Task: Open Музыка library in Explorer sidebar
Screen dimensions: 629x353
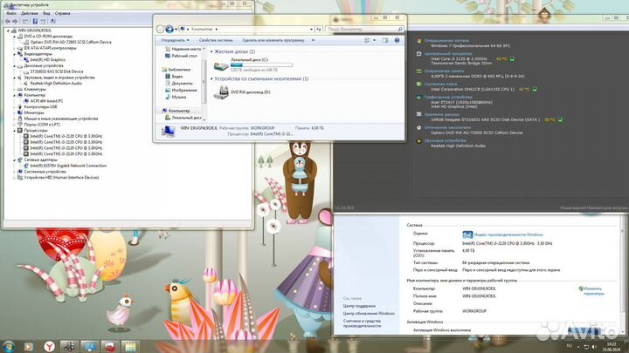Action: coord(178,97)
